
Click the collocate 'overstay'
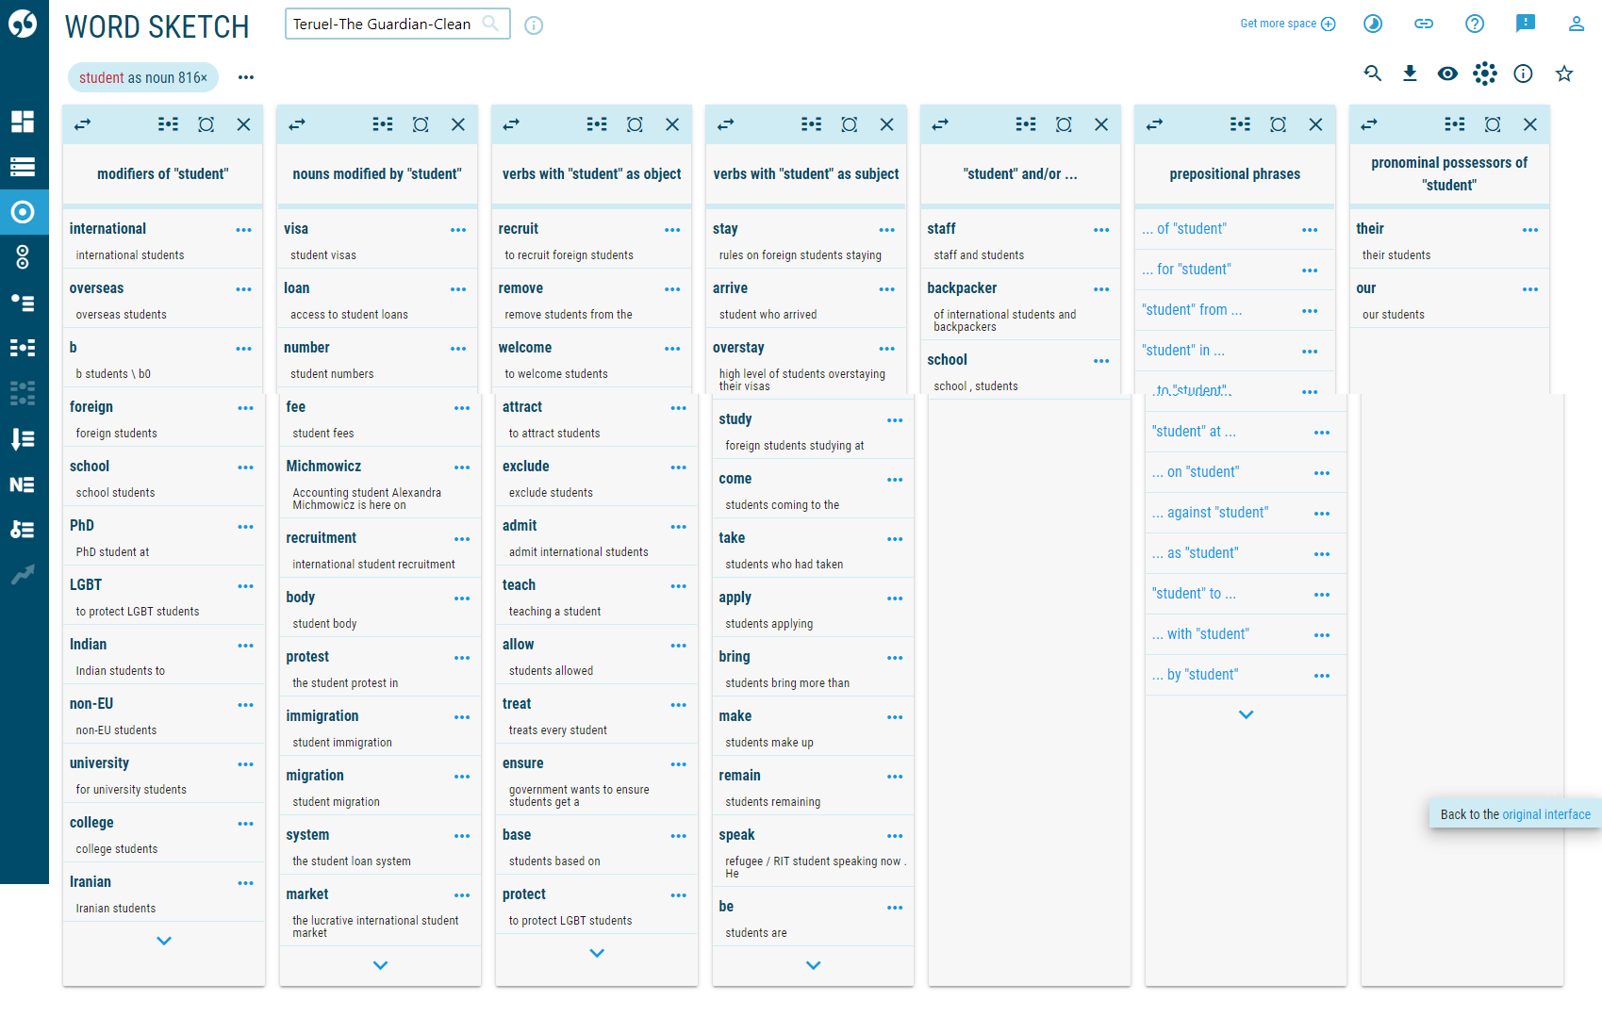click(x=738, y=348)
